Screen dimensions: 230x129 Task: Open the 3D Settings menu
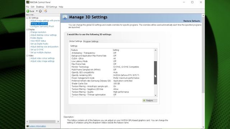[51, 7]
